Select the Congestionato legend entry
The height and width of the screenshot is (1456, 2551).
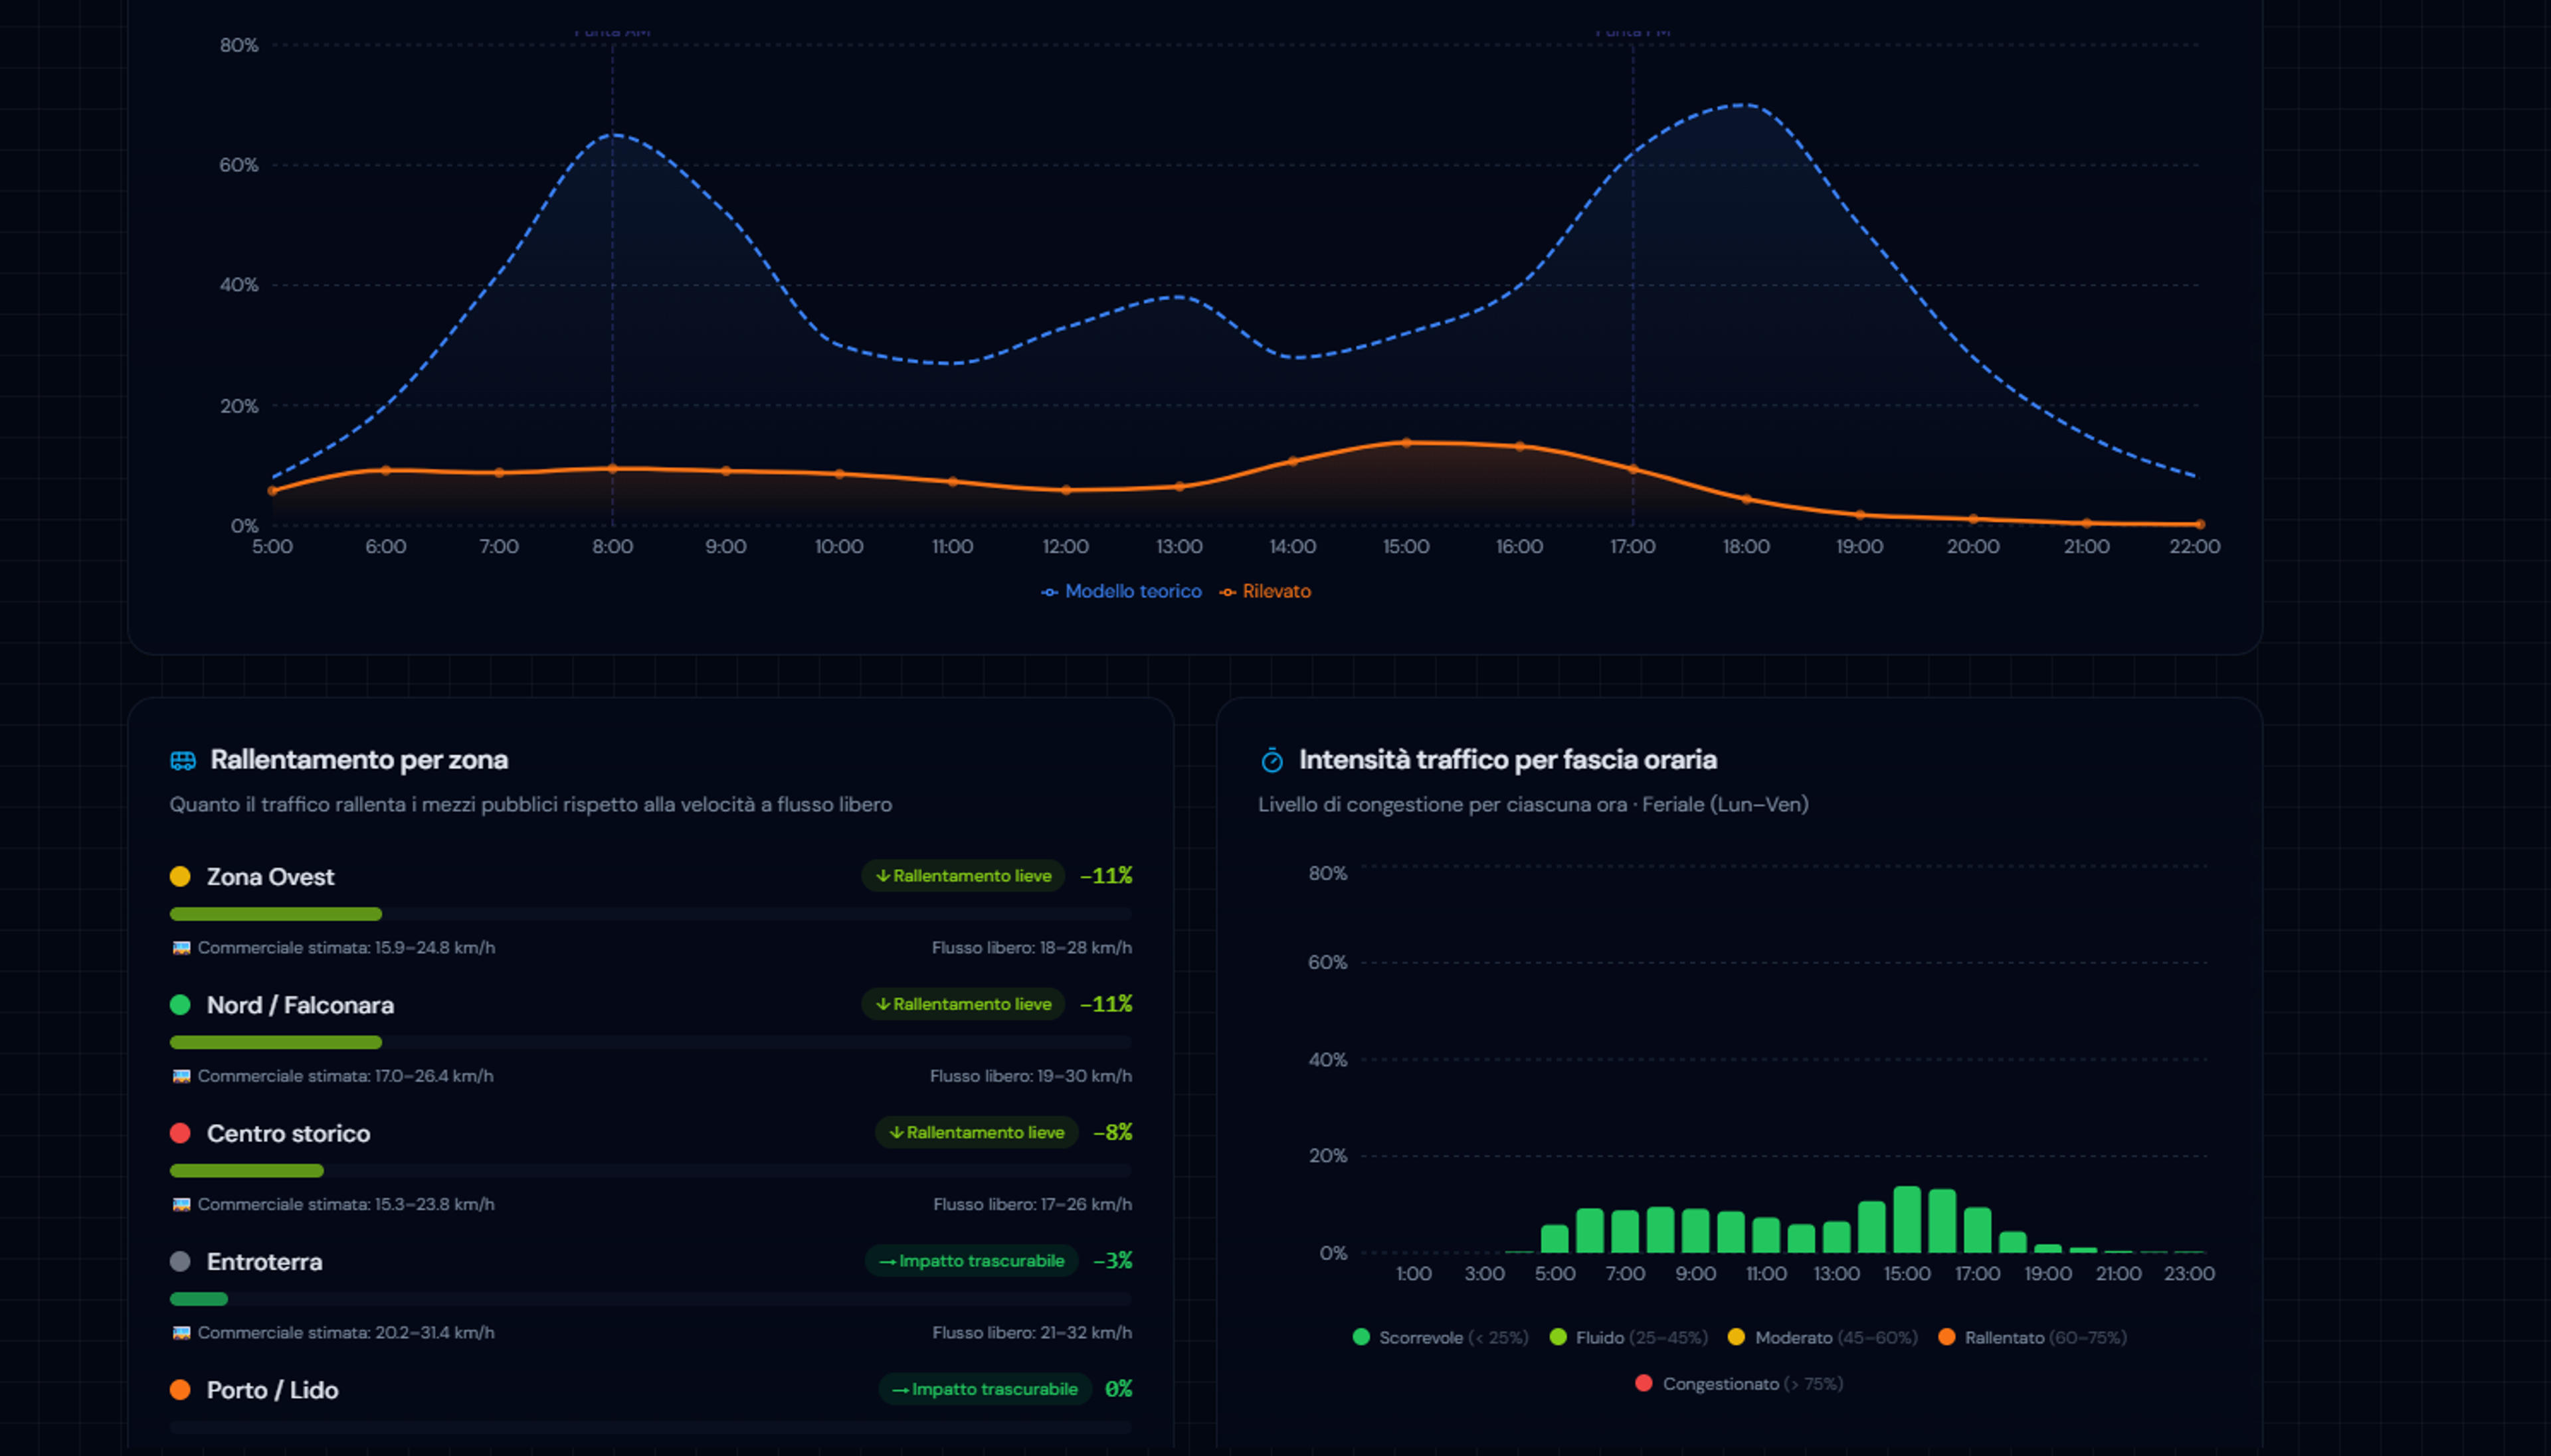click(1739, 1384)
